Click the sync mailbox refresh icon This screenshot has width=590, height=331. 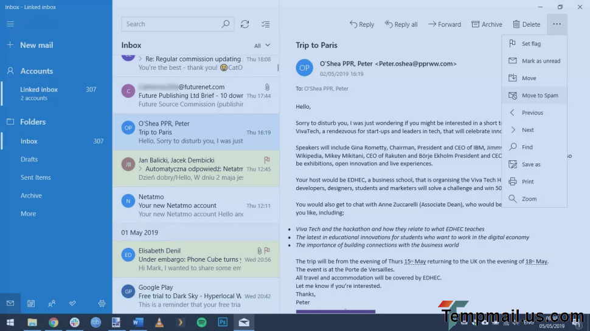(245, 24)
